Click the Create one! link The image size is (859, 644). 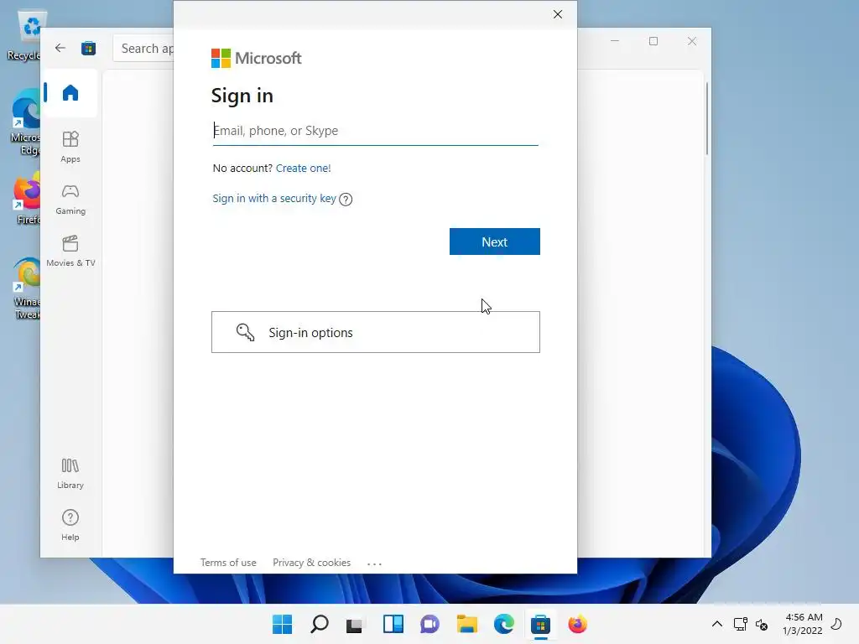(x=303, y=168)
